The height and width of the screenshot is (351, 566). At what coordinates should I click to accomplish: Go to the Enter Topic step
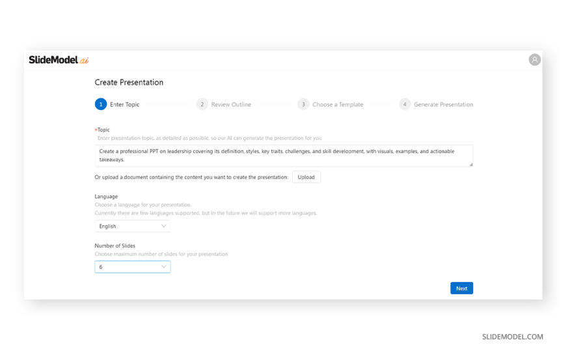(124, 104)
